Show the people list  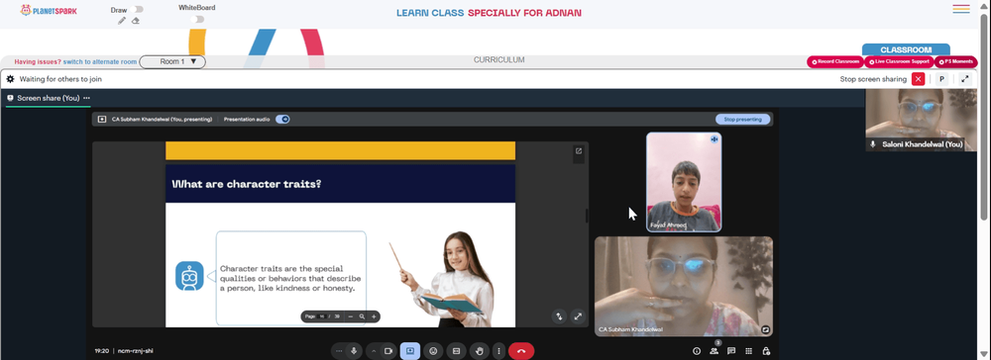[714, 351]
